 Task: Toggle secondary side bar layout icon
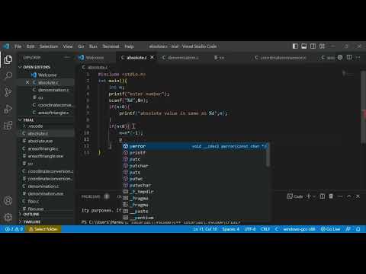pyautogui.click(x=313, y=46)
